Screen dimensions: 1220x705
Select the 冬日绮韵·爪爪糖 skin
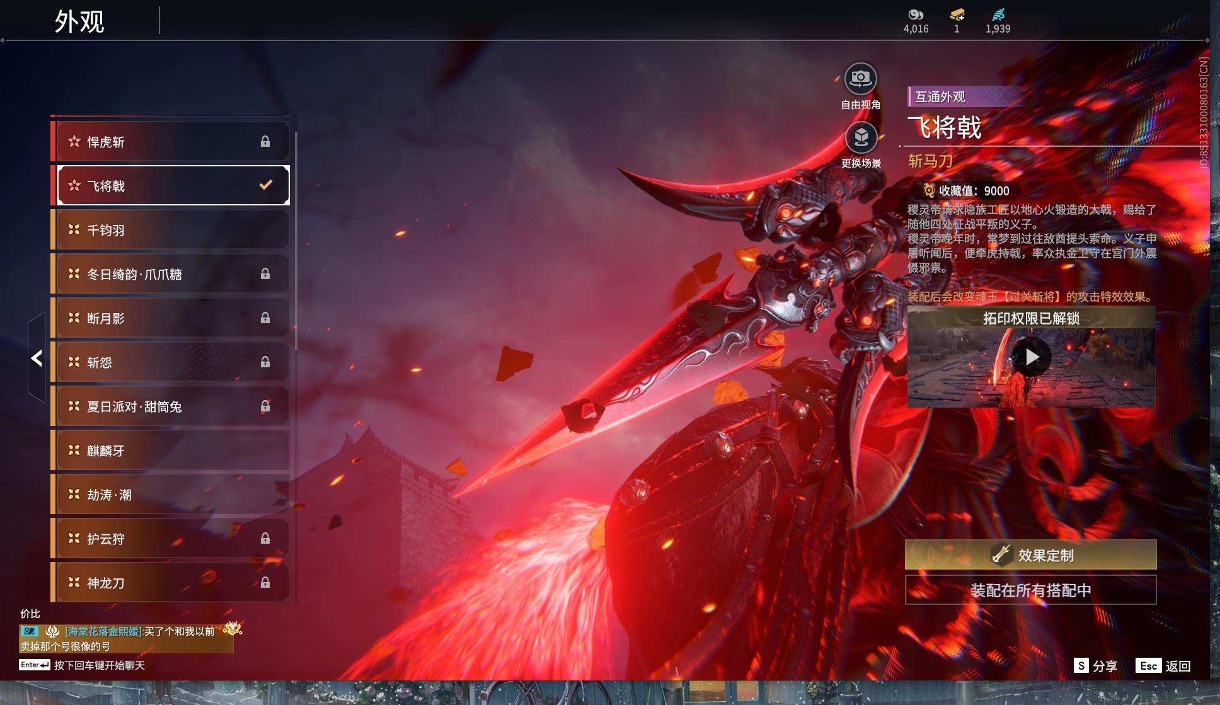[170, 274]
